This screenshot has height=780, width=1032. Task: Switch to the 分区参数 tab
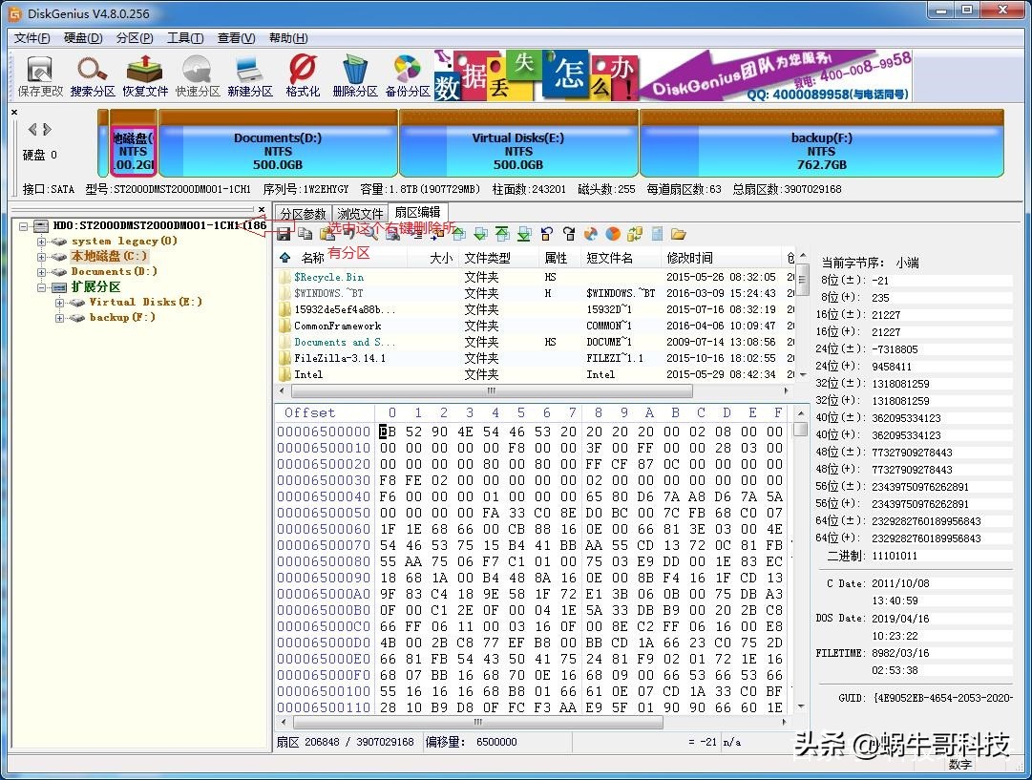tap(302, 212)
